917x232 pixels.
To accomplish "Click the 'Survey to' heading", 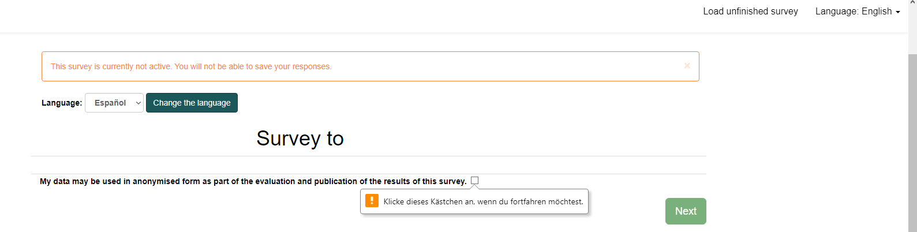I will tap(300, 139).
